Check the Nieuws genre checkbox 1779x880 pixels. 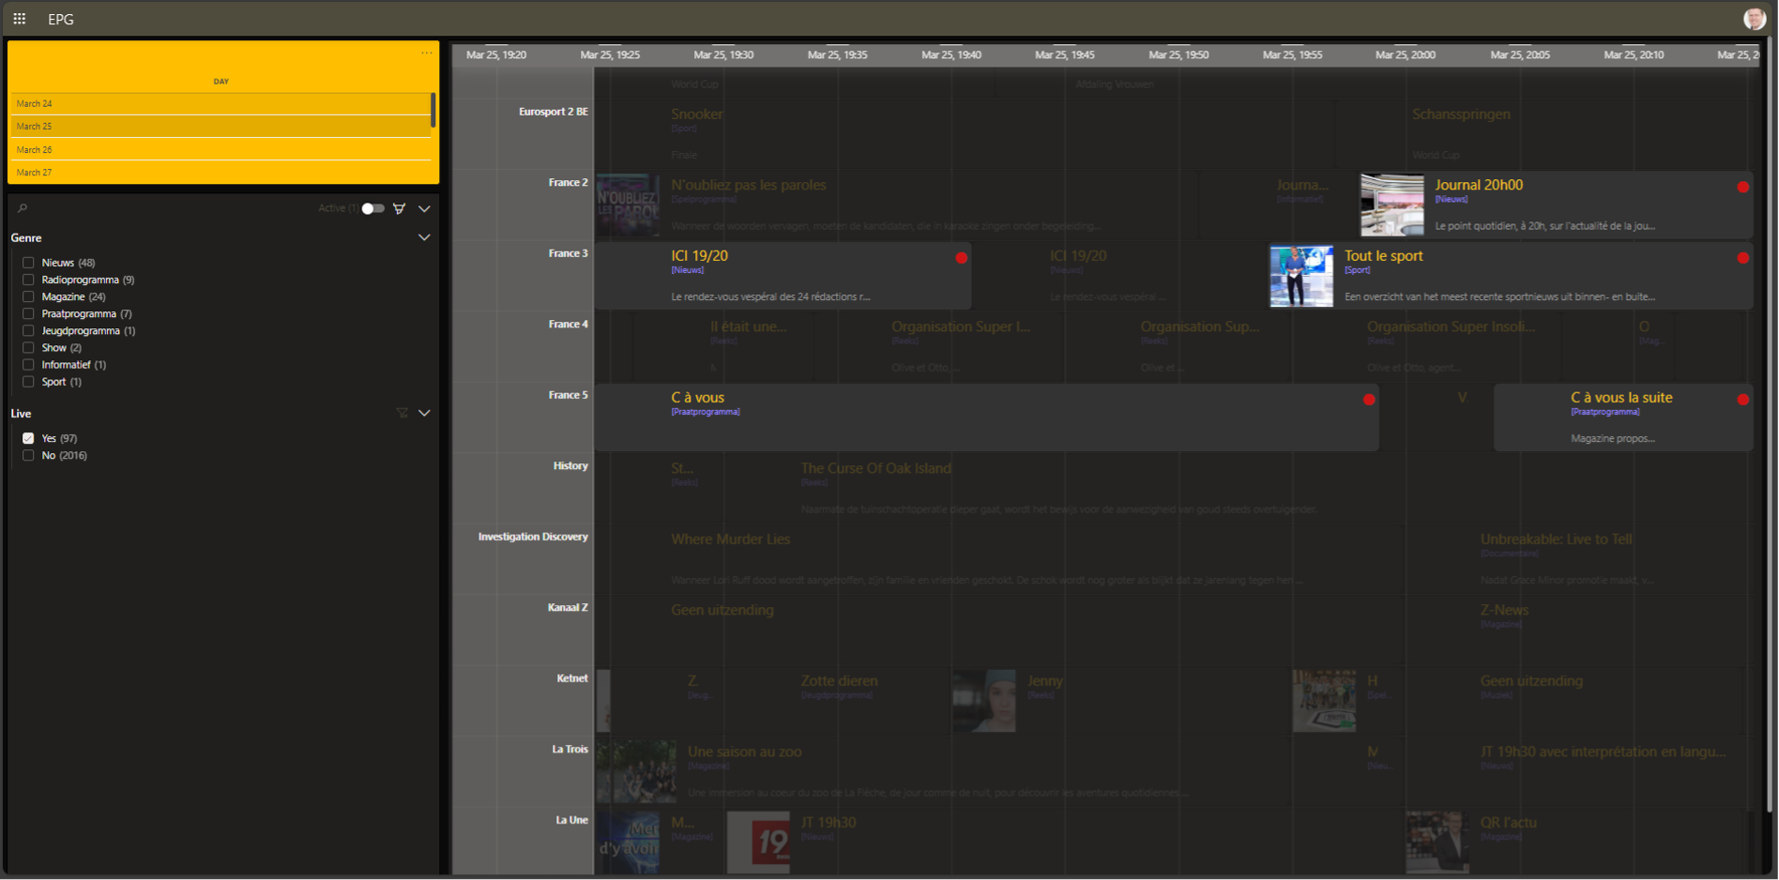coord(28,263)
